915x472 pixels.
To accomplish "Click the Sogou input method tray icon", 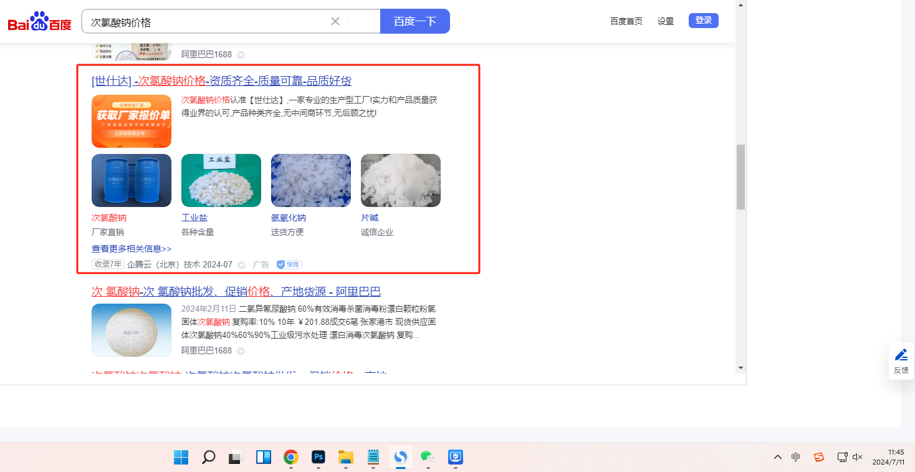I will pyautogui.click(x=819, y=457).
